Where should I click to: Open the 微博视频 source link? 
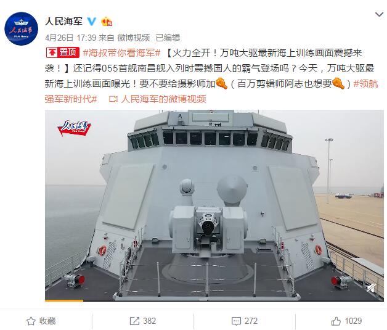click(134, 38)
